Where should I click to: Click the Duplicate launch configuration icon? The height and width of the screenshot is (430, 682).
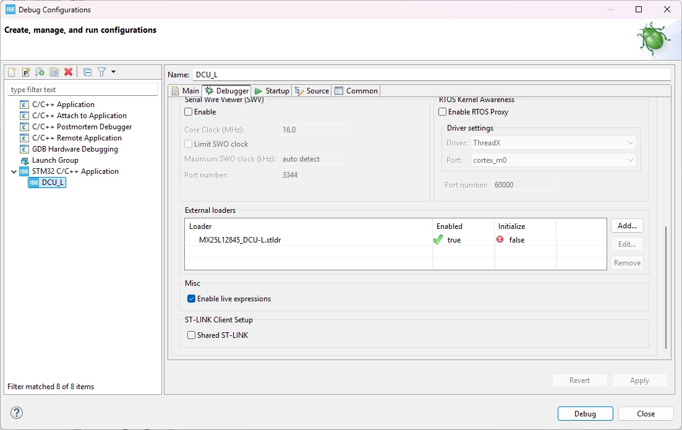click(54, 72)
